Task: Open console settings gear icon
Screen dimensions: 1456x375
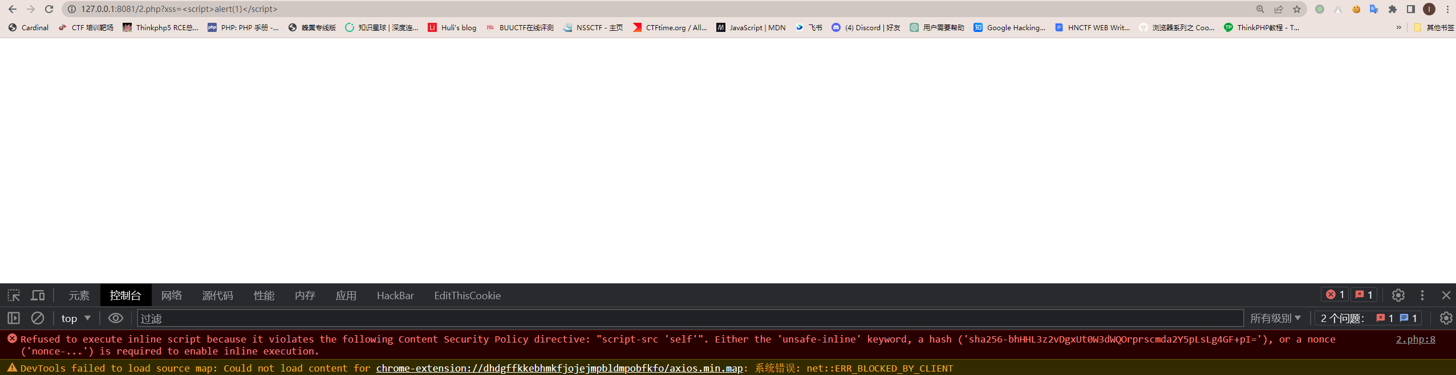Action: click(x=1446, y=318)
